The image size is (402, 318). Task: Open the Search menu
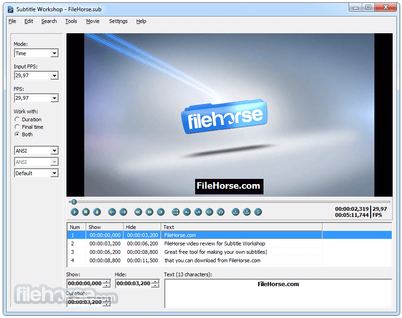(49, 21)
